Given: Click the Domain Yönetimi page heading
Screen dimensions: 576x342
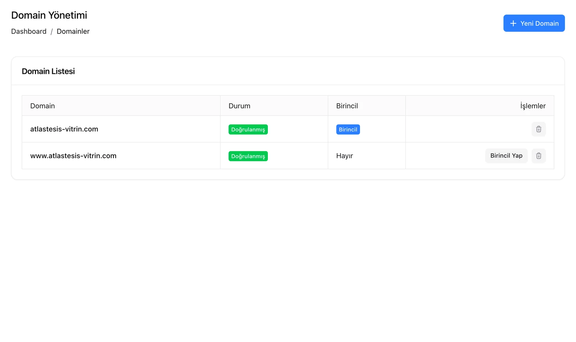Looking at the screenshot, I should coord(49,15).
